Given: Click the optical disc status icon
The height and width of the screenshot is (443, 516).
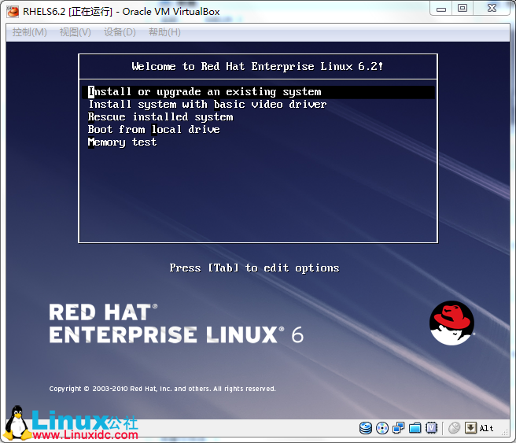Looking at the screenshot, I should click(382, 428).
